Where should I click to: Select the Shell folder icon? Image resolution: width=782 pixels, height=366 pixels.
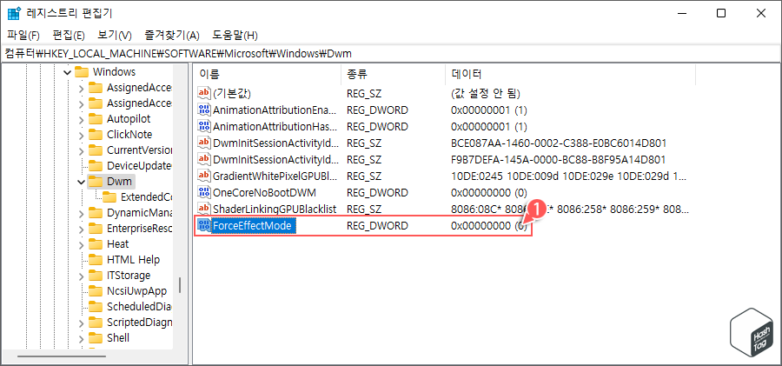(96, 338)
